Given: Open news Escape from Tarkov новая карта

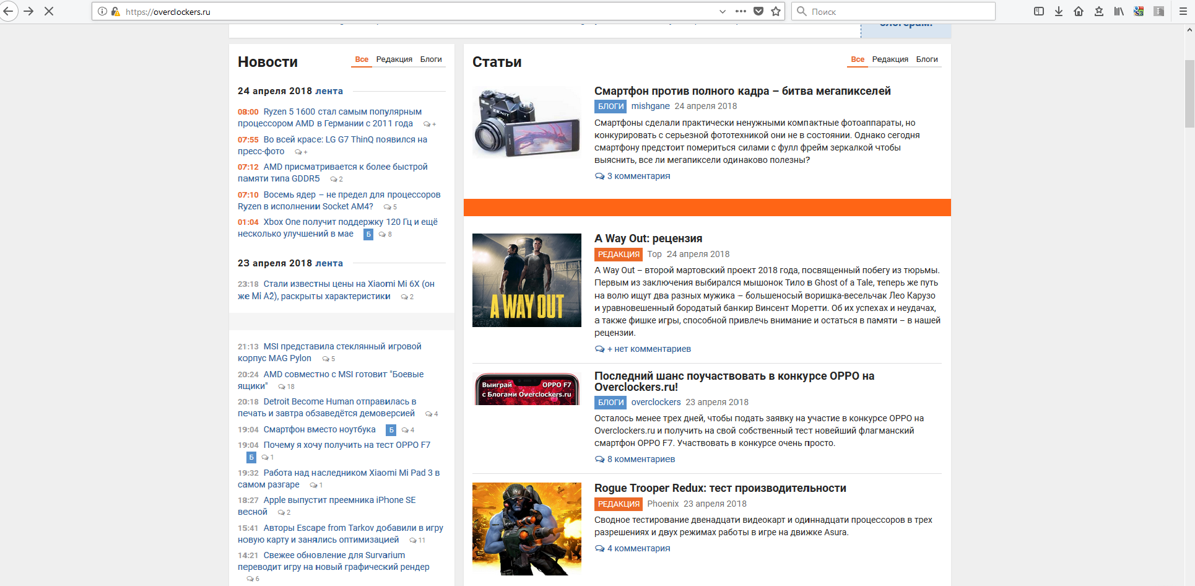Looking at the screenshot, I should pyautogui.click(x=341, y=534).
